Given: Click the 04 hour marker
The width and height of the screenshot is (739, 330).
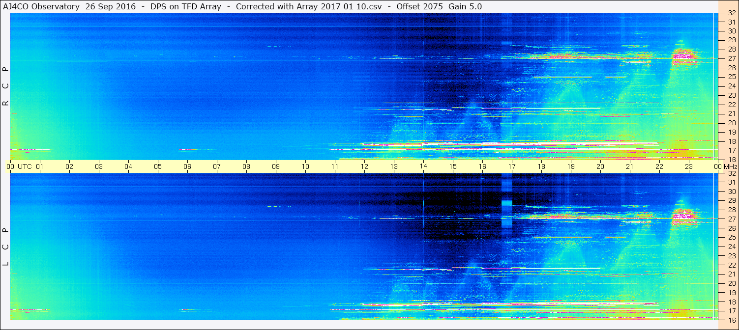Looking at the screenshot, I should 128,166.
